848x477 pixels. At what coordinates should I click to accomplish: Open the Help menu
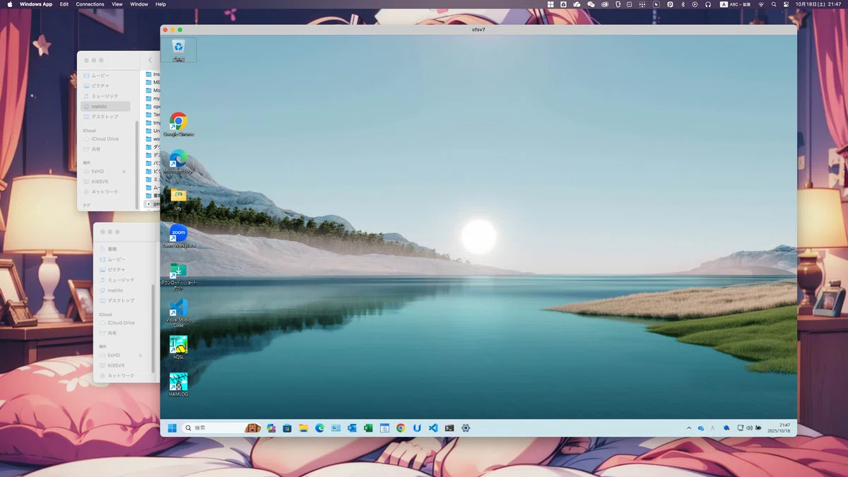coord(160,4)
